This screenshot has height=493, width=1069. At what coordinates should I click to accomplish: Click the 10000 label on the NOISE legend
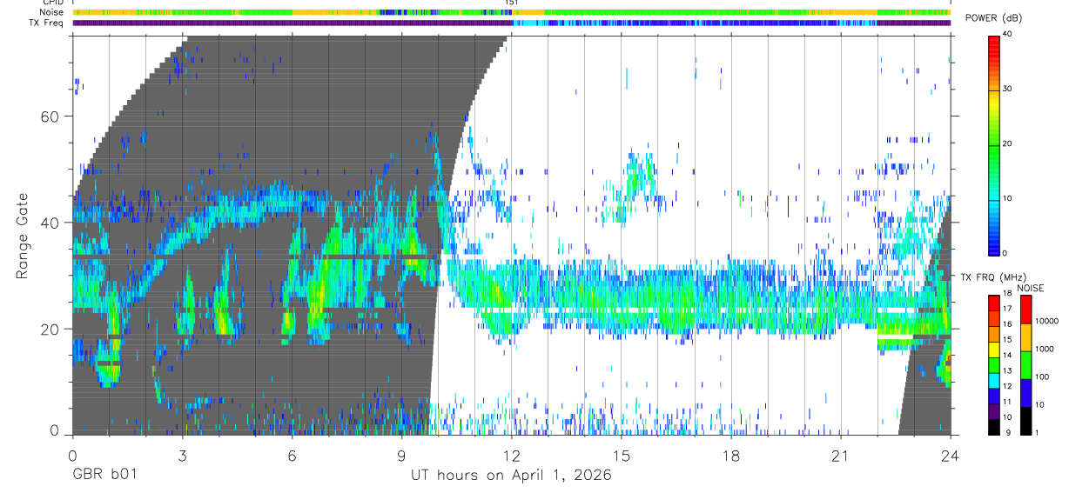point(1045,321)
